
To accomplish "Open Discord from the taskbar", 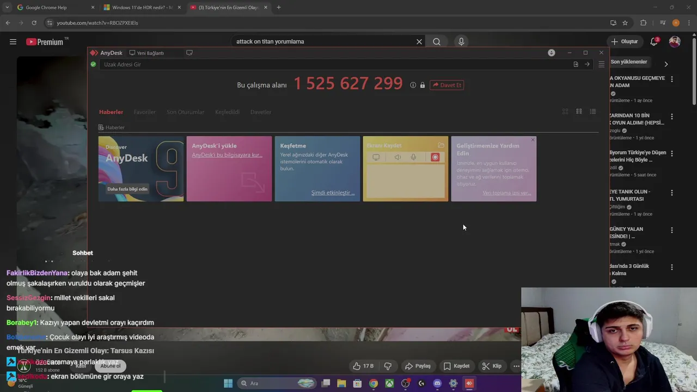I will (437, 383).
